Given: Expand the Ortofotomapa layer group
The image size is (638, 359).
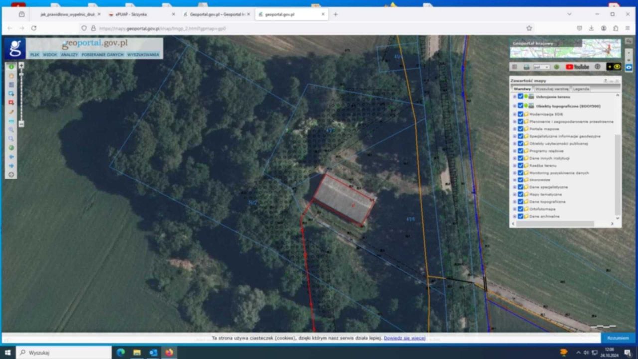Looking at the screenshot, I should tap(515, 209).
